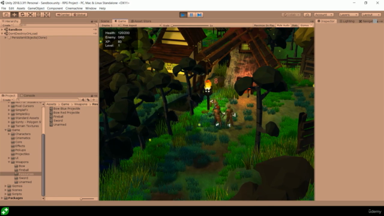The height and width of the screenshot is (216, 384).
Task: Open the Assets menu
Action: pos(21,8)
